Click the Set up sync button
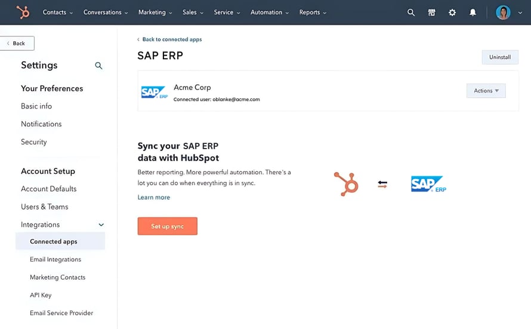This screenshot has width=531, height=329. click(x=167, y=226)
